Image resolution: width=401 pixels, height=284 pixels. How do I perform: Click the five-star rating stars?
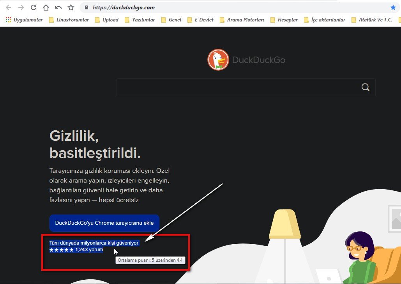pos(62,250)
